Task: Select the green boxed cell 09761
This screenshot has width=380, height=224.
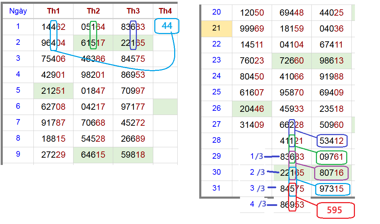Action: (331, 157)
